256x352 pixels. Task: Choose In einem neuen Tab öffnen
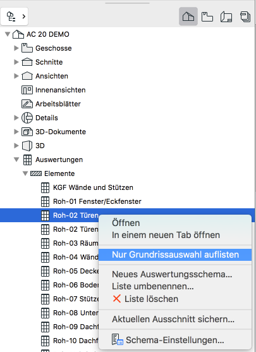(x=166, y=235)
